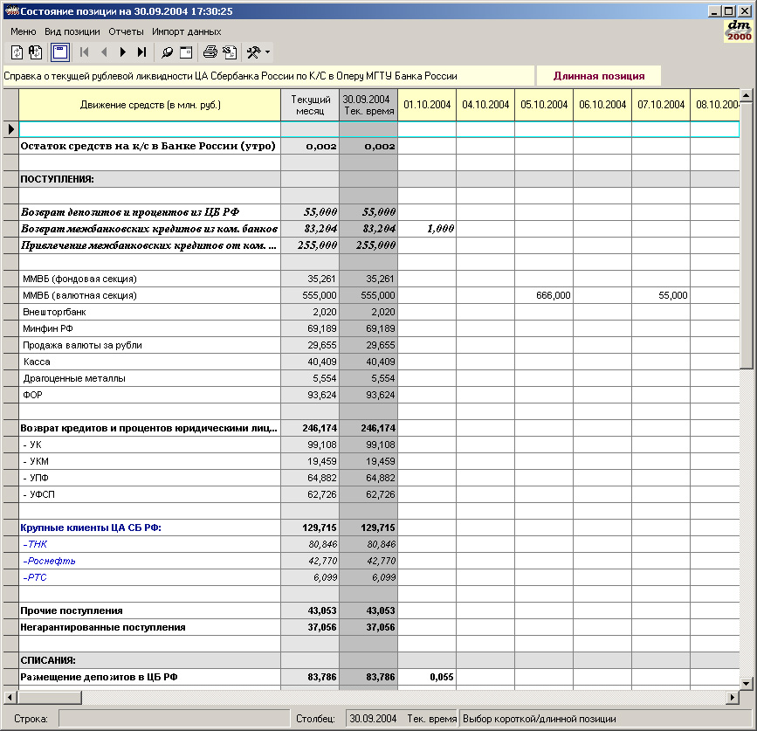Click the 07.10.2004 column header

(x=660, y=105)
